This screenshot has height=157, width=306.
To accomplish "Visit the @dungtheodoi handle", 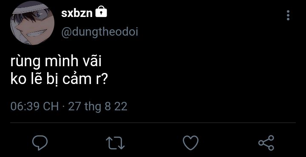I will pos(100,32).
